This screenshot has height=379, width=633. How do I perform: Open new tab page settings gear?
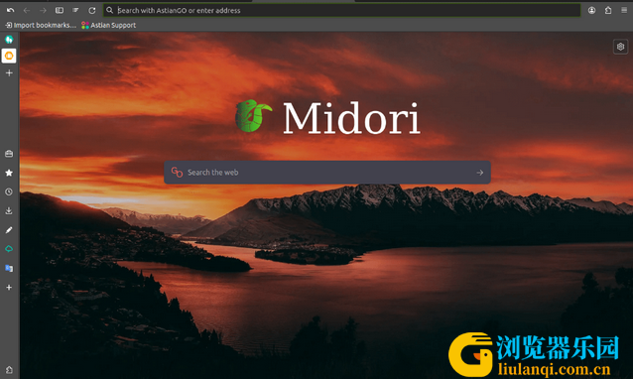click(x=620, y=47)
